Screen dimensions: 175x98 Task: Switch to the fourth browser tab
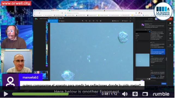pos(94,11)
